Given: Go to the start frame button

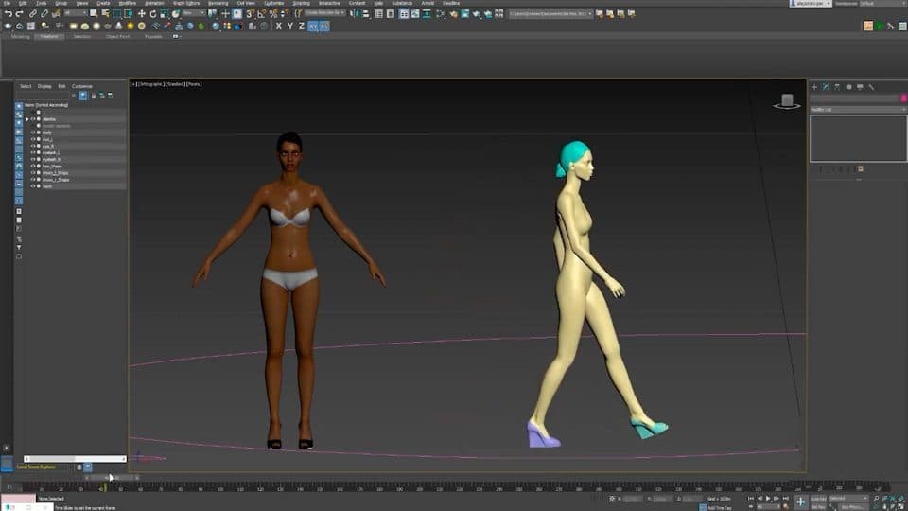Looking at the screenshot, I should click(x=751, y=499).
